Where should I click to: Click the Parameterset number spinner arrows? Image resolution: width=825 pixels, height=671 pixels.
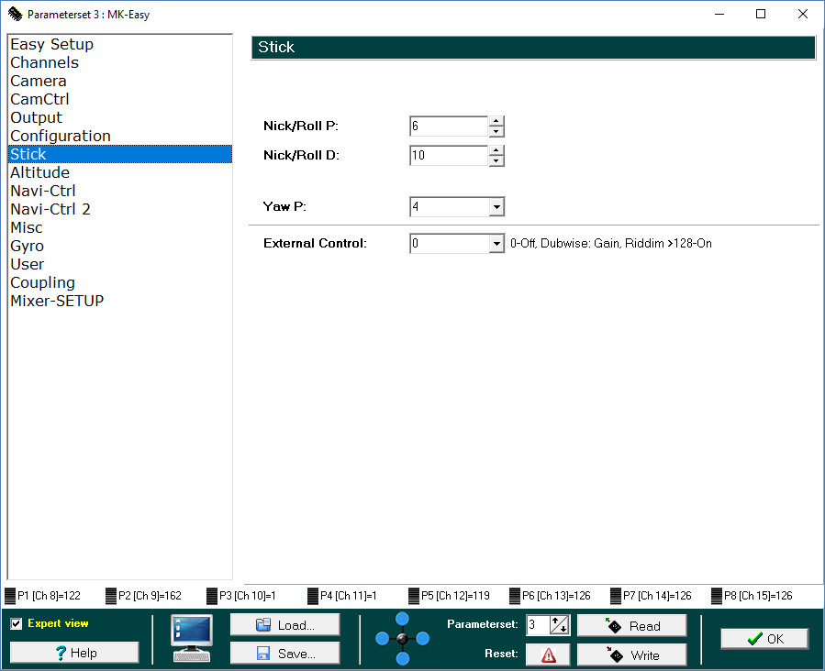point(560,625)
